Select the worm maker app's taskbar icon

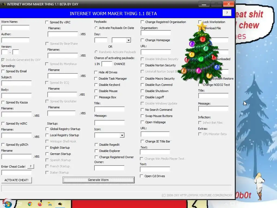(60, 204)
